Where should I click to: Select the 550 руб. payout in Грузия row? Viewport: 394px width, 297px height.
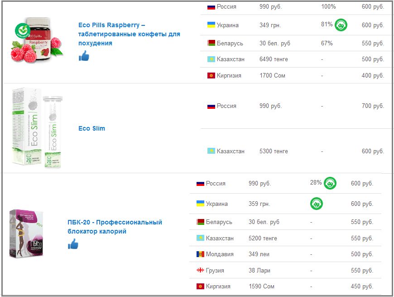362,270
